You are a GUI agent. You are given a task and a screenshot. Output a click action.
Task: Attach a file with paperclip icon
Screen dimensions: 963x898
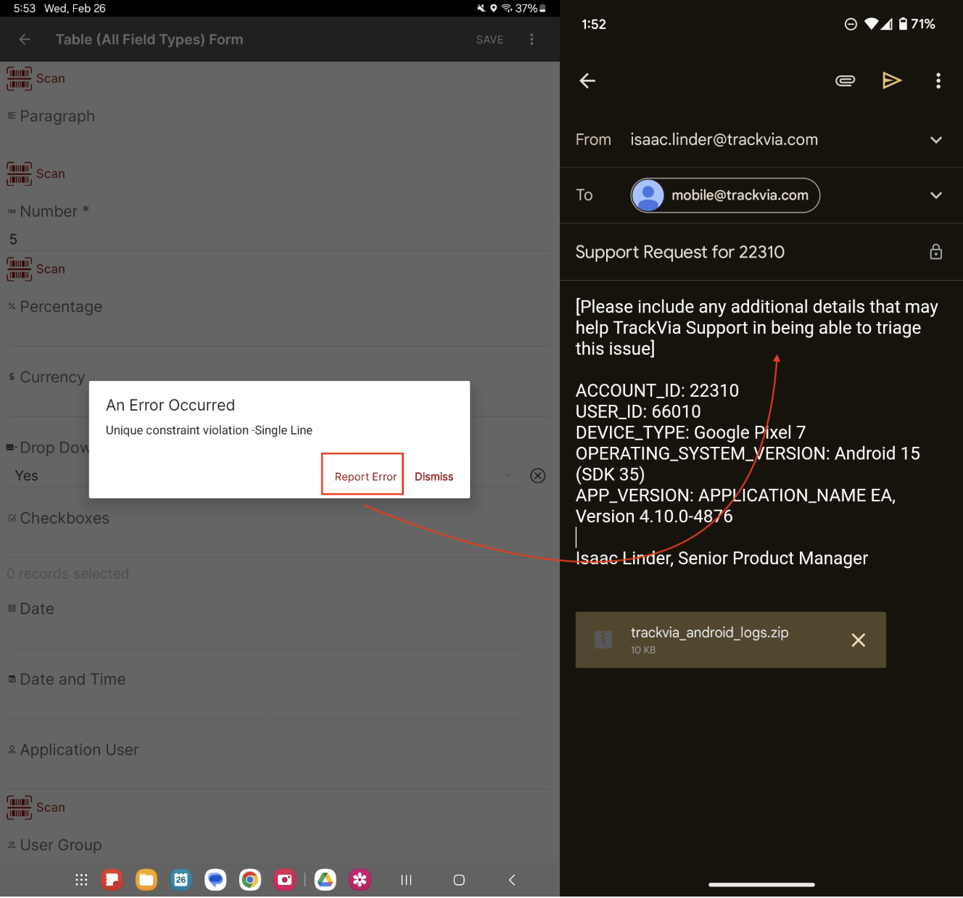846,81
